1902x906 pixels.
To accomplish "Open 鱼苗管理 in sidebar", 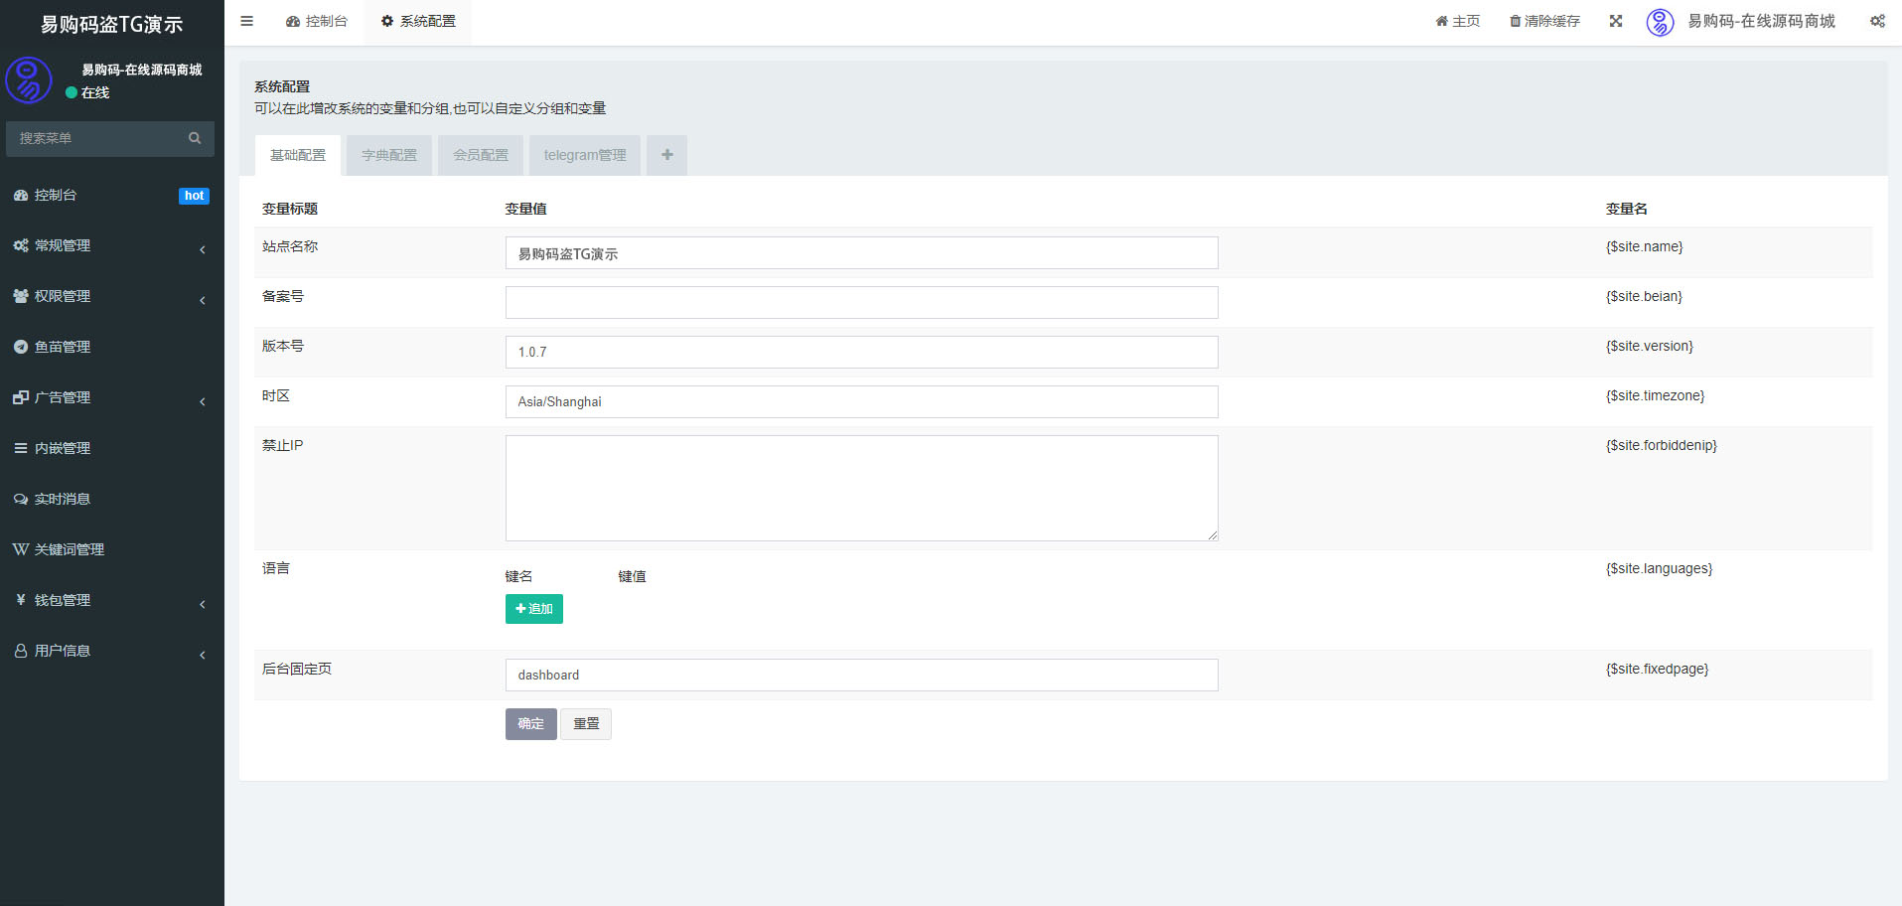I will tap(63, 347).
